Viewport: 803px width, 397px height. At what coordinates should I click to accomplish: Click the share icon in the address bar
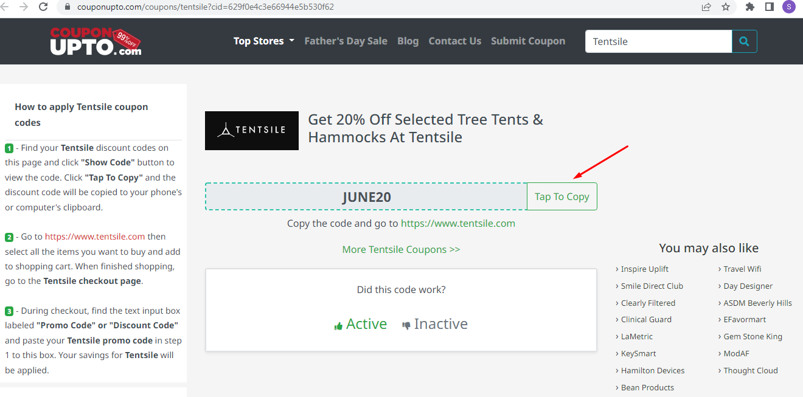(x=706, y=7)
